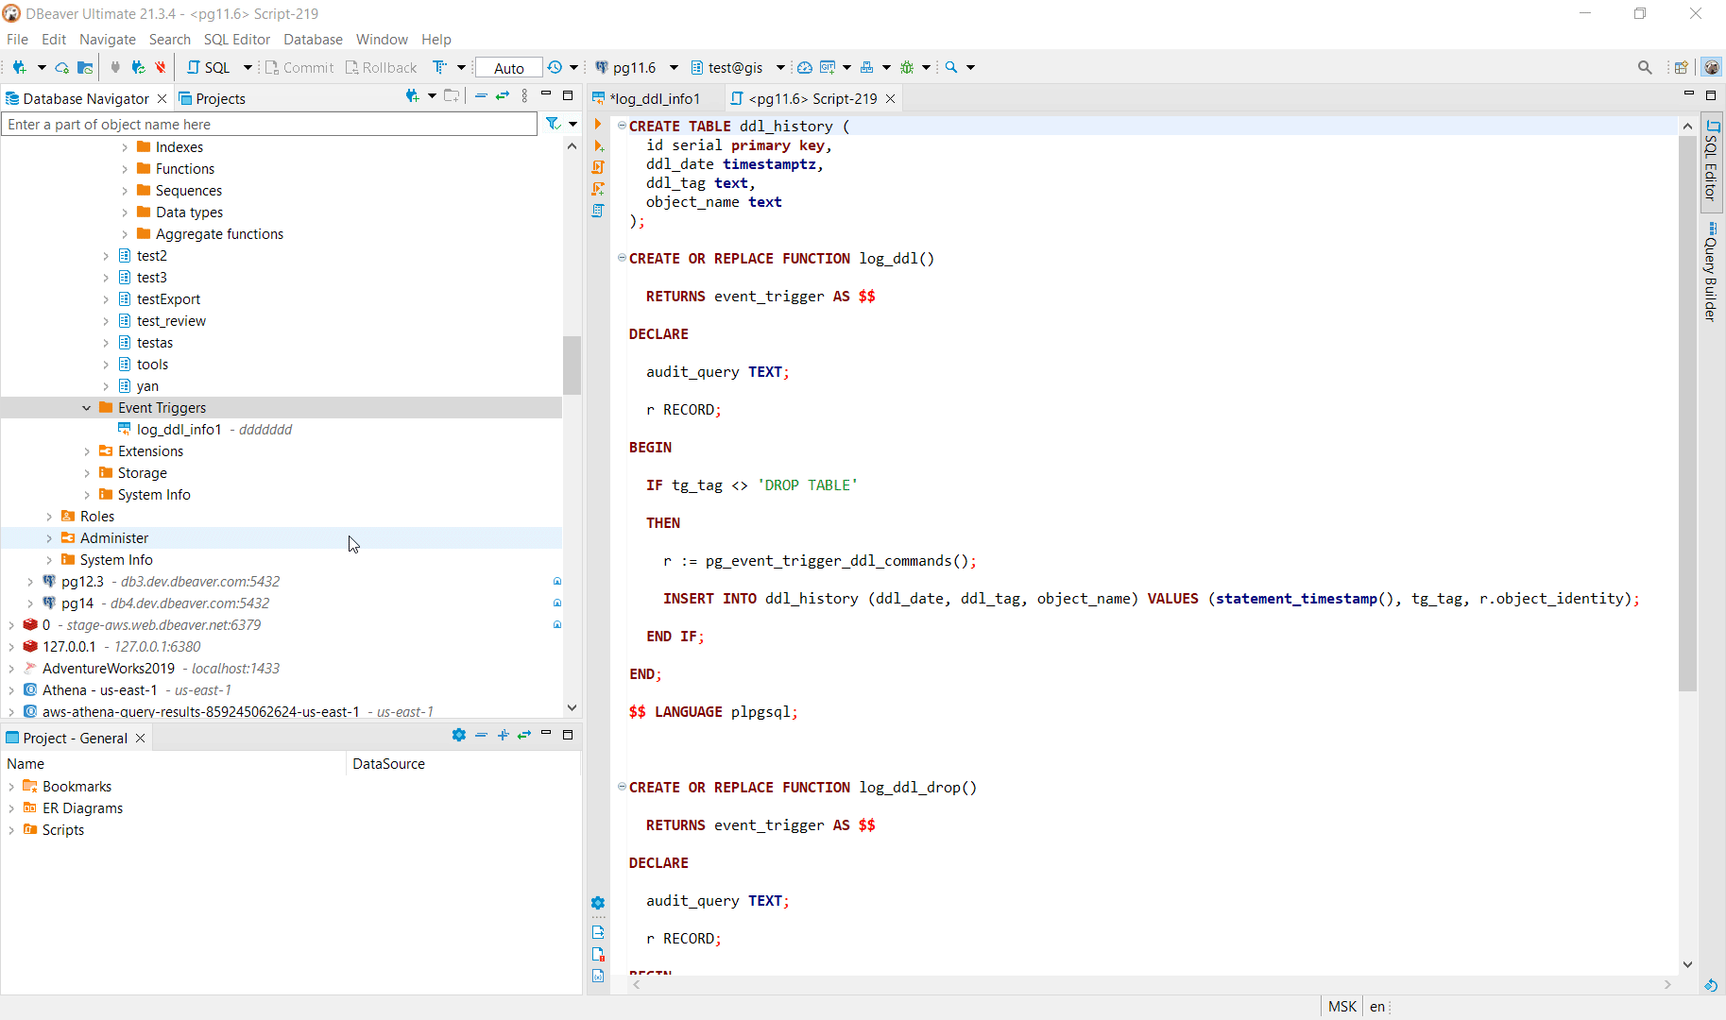The width and height of the screenshot is (1726, 1020).
Task: Open the pg11.6 database dropdown
Action: click(x=673, y=67)
